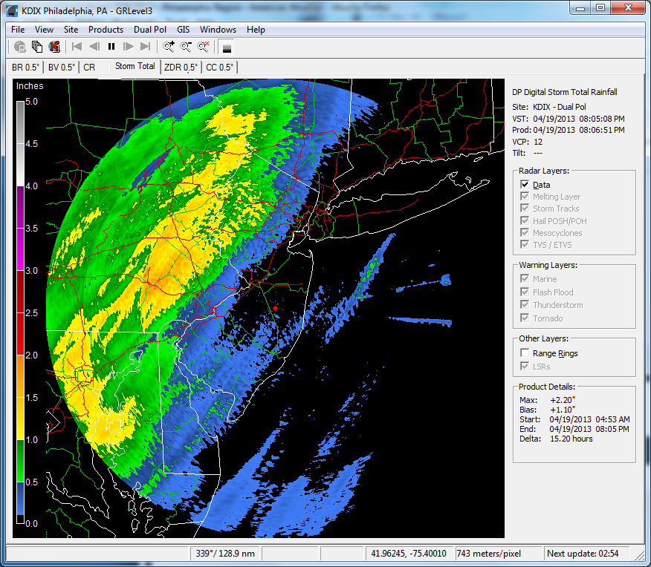
Task: Toggle the TVS / ETVS checkbox
Action: (525, 245)
